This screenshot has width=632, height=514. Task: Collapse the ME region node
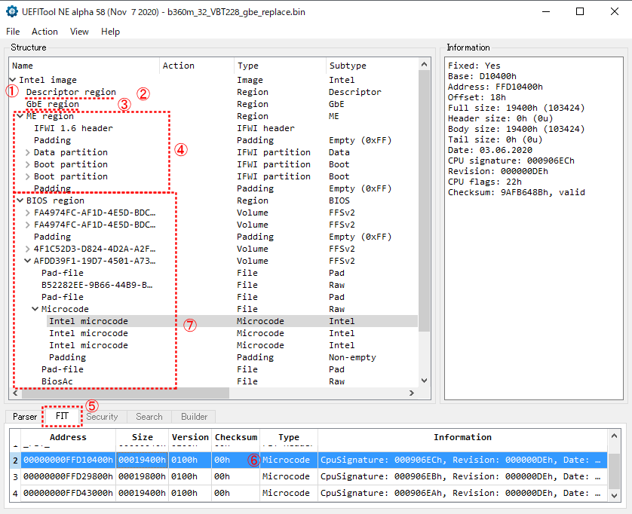(20, 116)
